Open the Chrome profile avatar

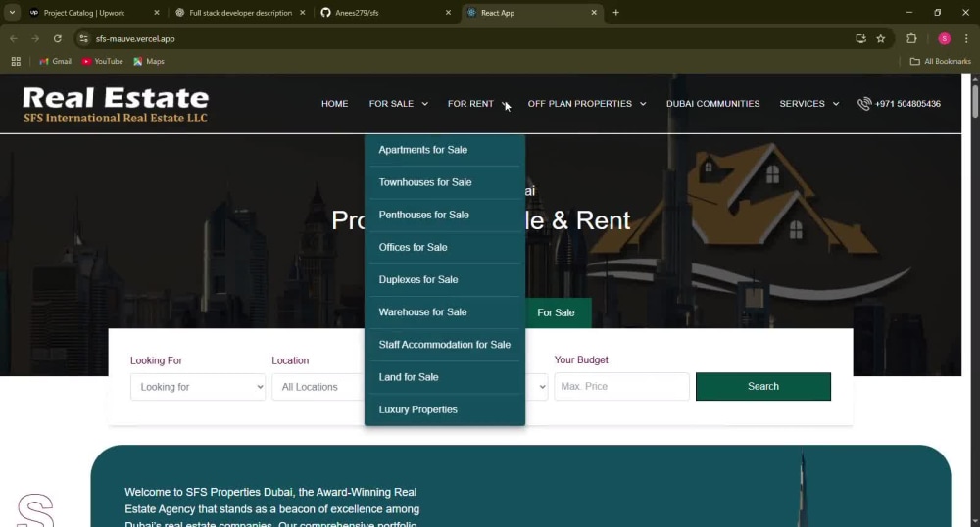pos(945,39)
